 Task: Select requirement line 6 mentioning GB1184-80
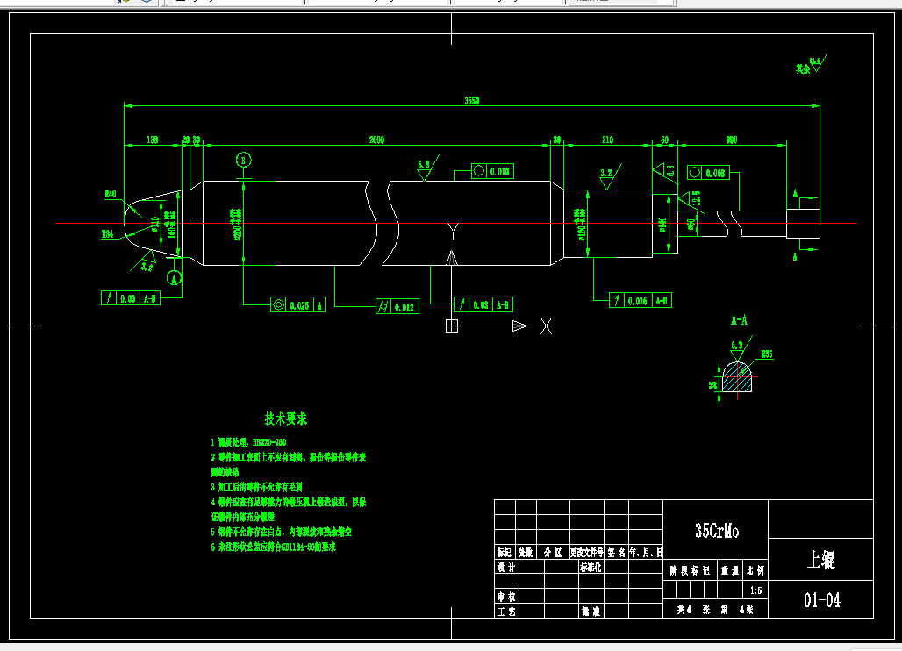tap(273, 547)
